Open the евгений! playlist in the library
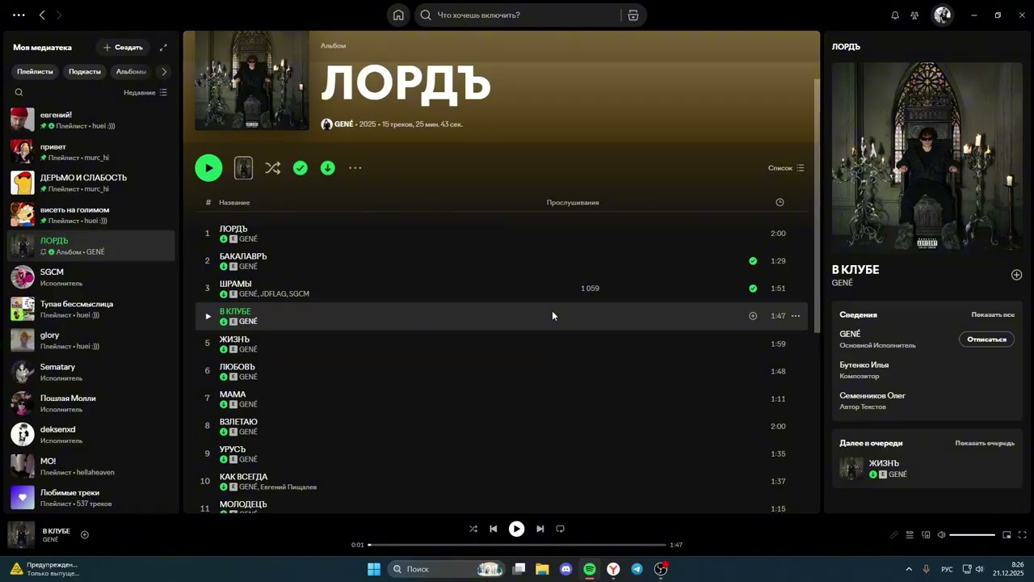This screenshot has height=582, width=1034. coord(90,120)
